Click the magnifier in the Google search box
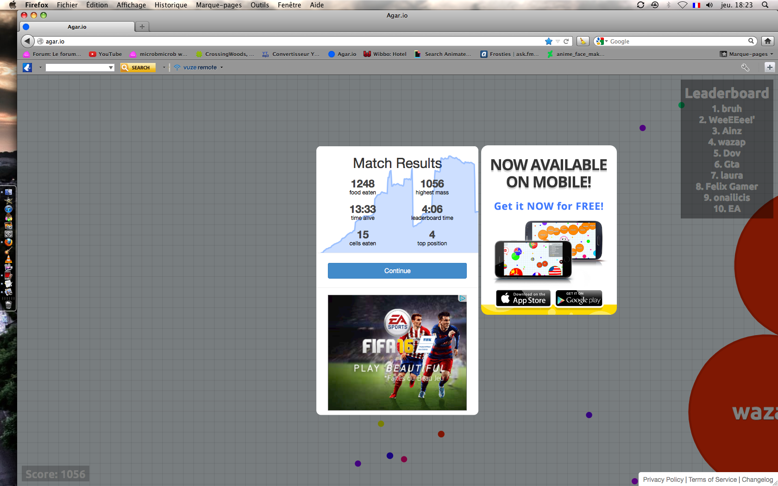Image resolution: width=778 pixels, height=486 pixels. tap(751, 41)
